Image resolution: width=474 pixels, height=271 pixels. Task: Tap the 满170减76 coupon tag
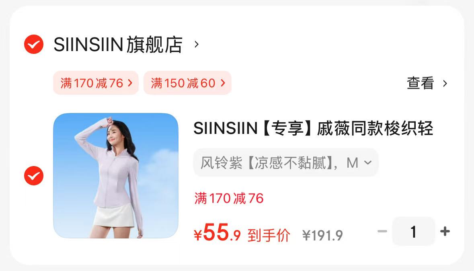tap(96, 83)
